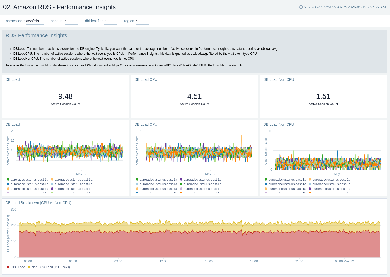Click the DB Load time-series chart title

pyautogui.click(x=13, y=124)
